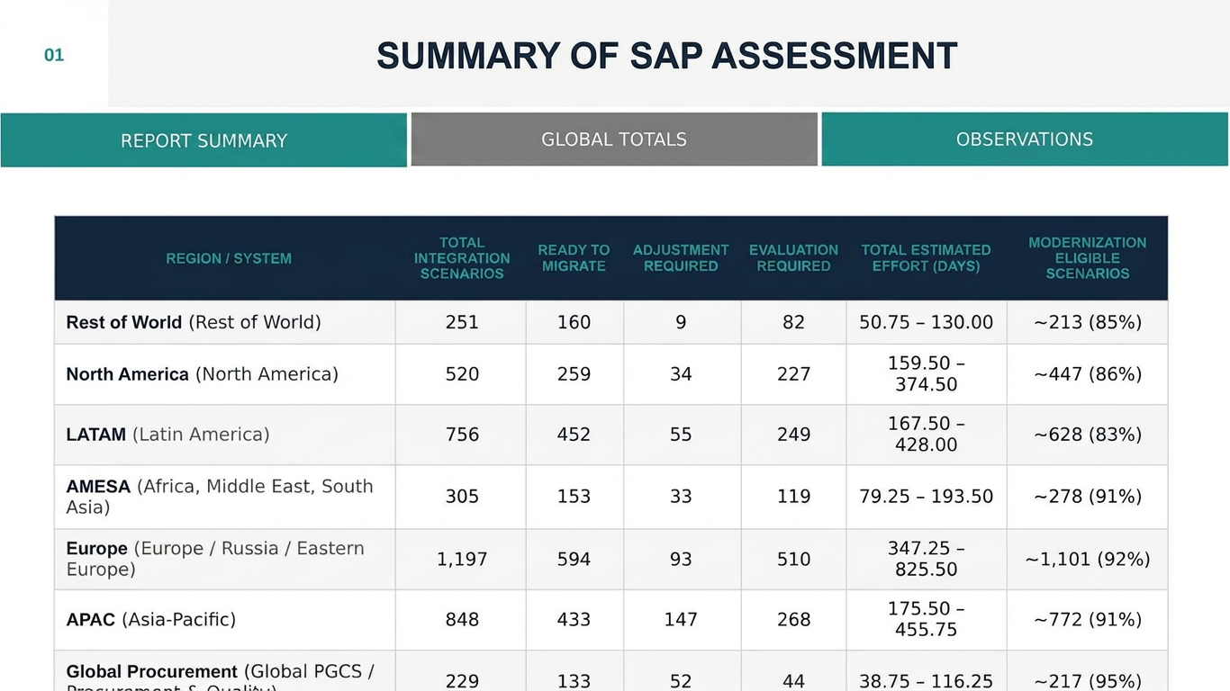
Task: Click APAC total 848
Action: (462, 620)
